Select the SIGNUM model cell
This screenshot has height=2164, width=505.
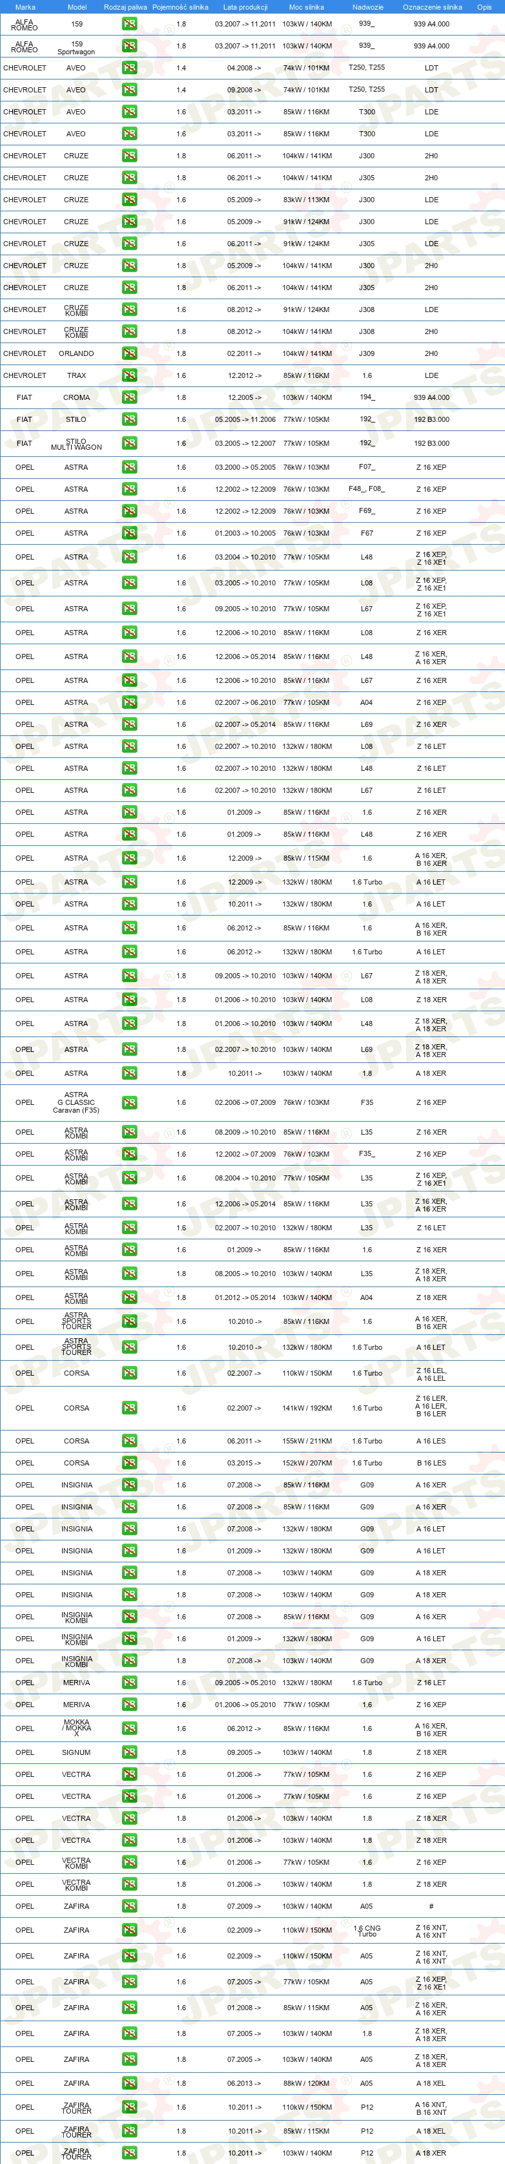[x=76, y=1752]
